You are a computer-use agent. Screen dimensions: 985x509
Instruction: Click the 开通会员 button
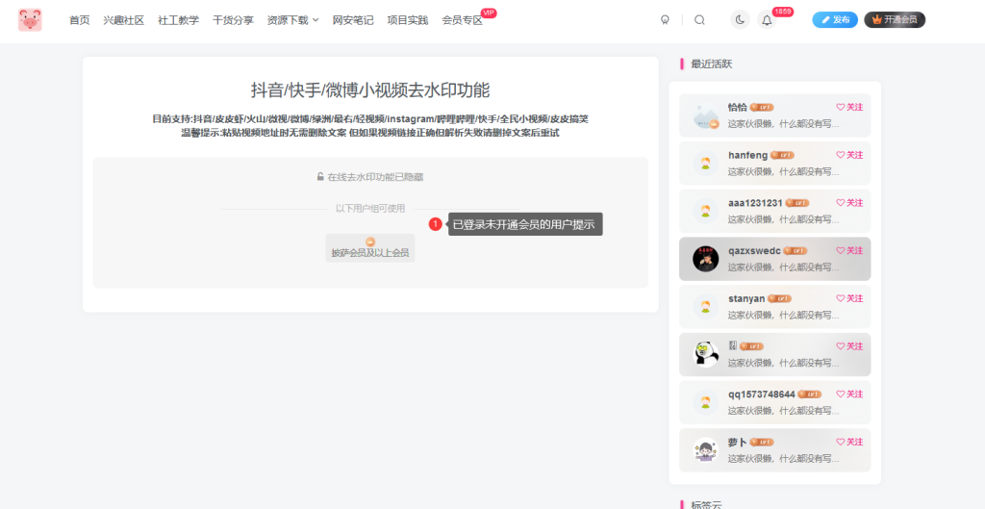coord(895,20)
